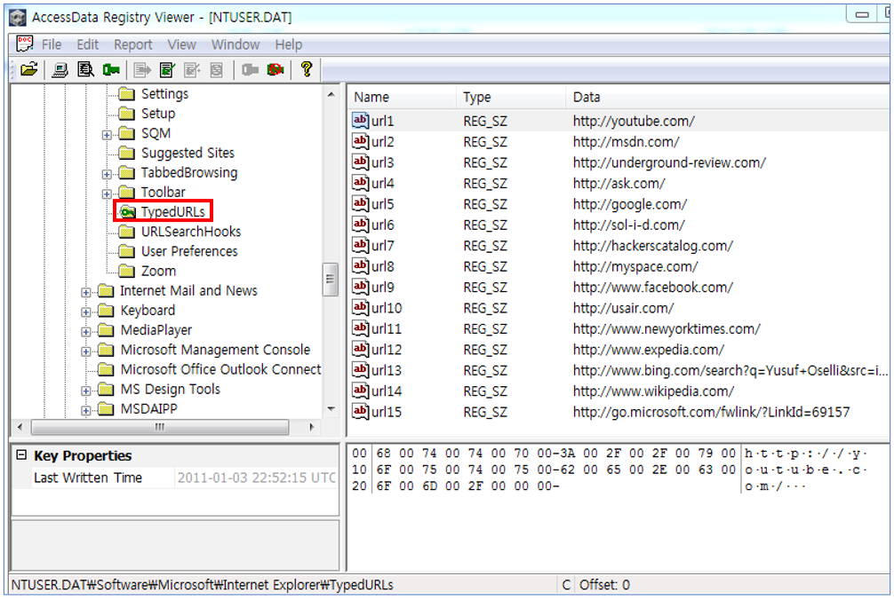
Task: Open the View menu
Action: [x=181, y=44]
